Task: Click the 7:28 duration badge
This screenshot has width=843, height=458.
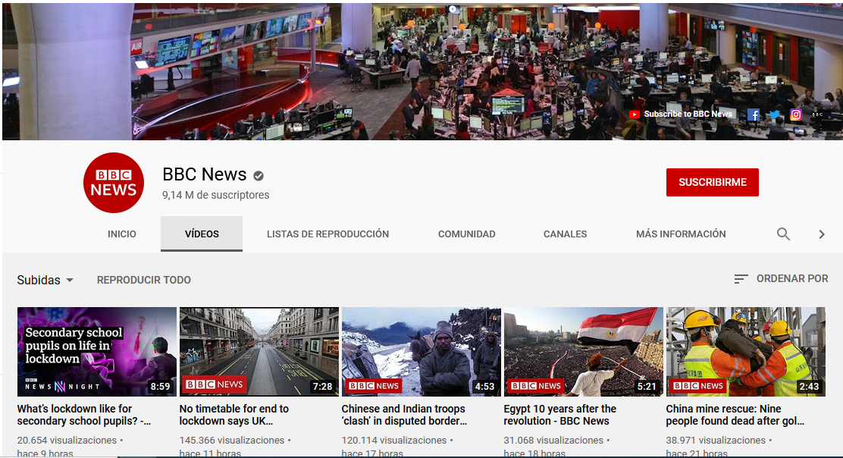Action: (x=323, y=387)
